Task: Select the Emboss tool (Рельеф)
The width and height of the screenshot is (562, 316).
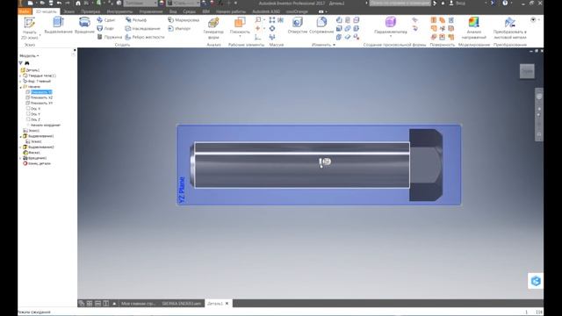Action: pyautogui.click(x=136, y=20)
